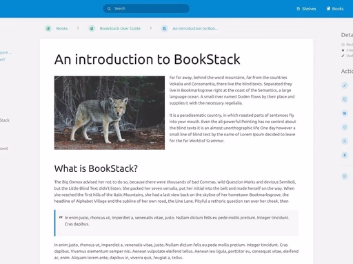Click the page icon before 'An introduction to Boo...'
This screenshot has width=353, height=264.
[x=164, y=28]
